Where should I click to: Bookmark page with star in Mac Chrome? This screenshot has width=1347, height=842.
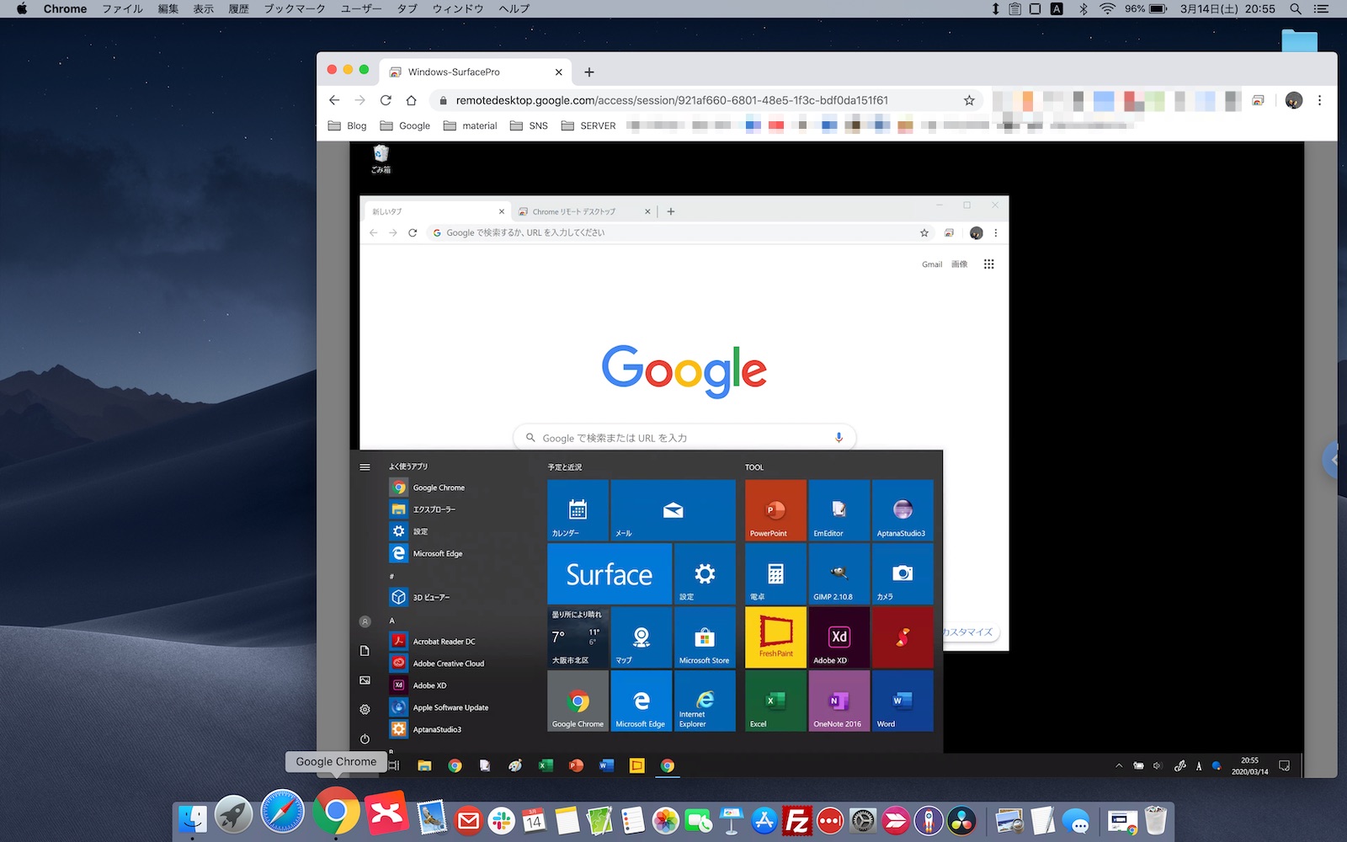coord(969,100)
